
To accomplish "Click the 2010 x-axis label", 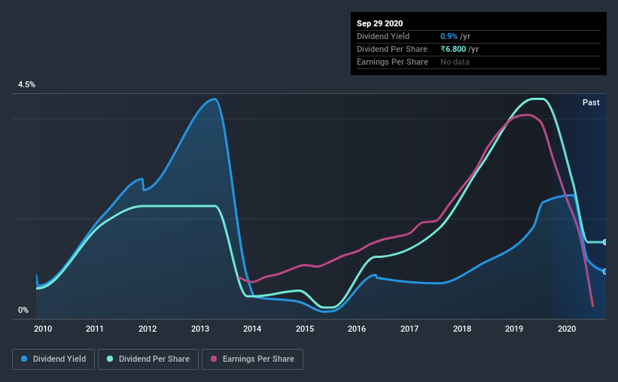I will tap(43, 329).
